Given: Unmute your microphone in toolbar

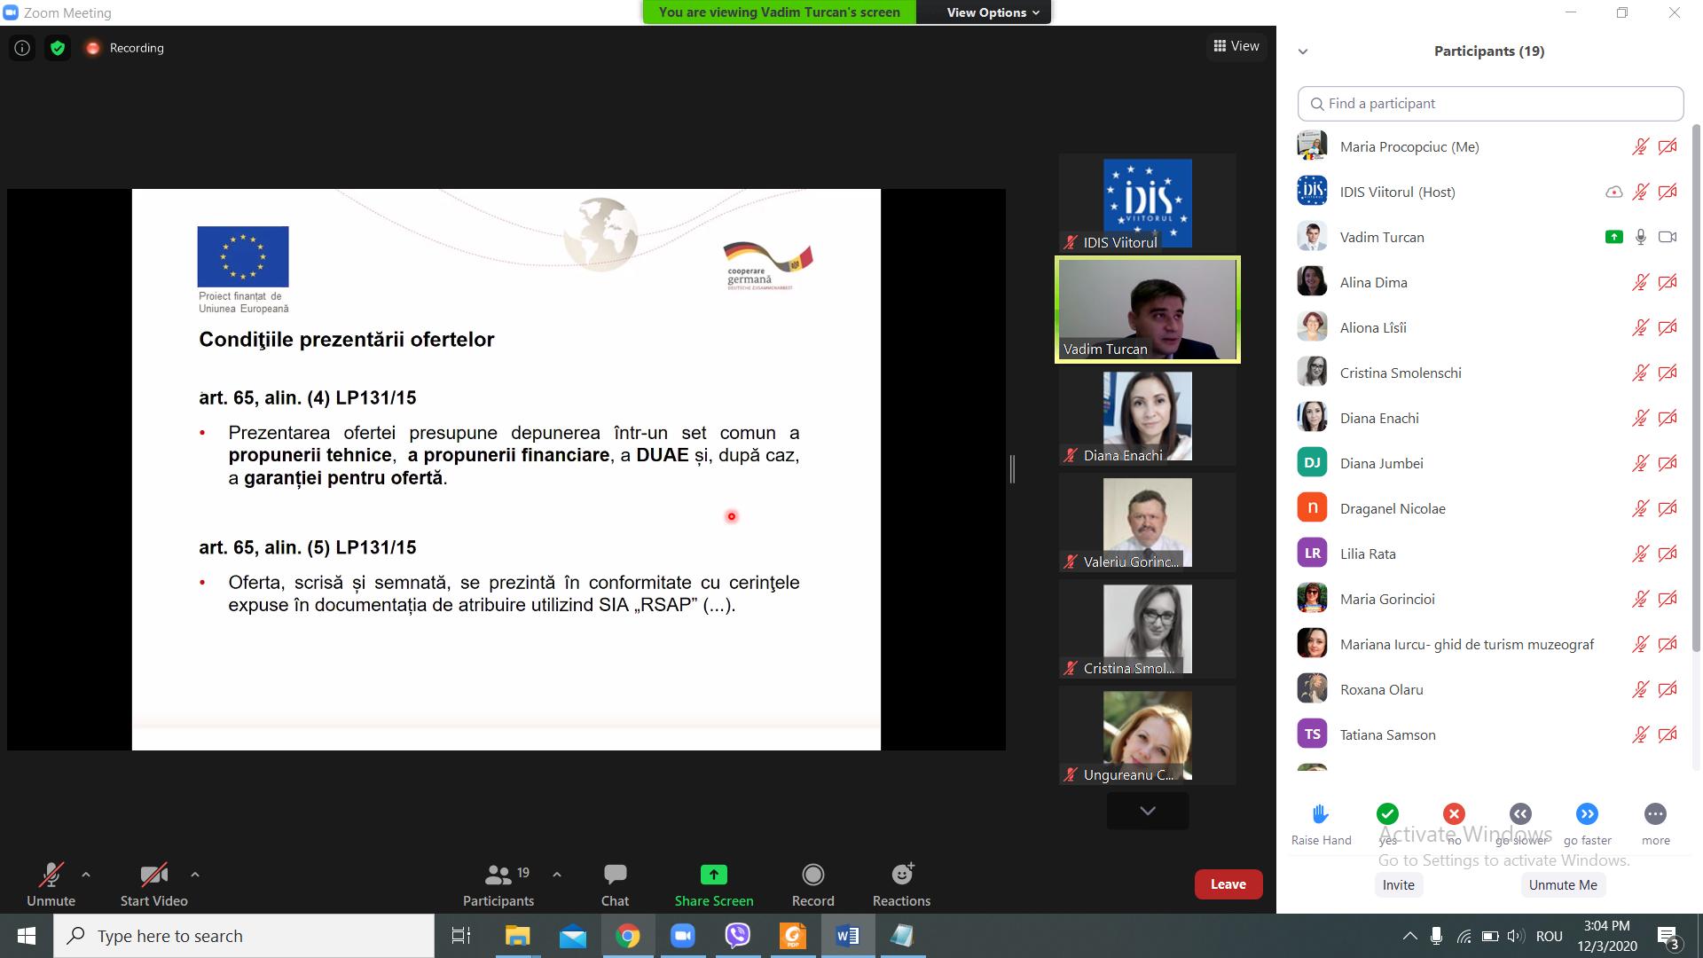Looking at the screenshot, I should 51,884.
